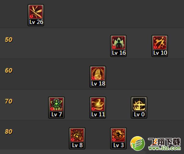Click the green leaf watermark logo
184x154 pixels.
click(x=138, y=144)
